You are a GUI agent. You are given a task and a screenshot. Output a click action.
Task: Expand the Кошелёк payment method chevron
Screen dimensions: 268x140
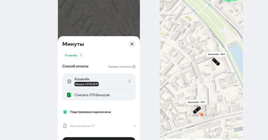[x=129, y=81]
